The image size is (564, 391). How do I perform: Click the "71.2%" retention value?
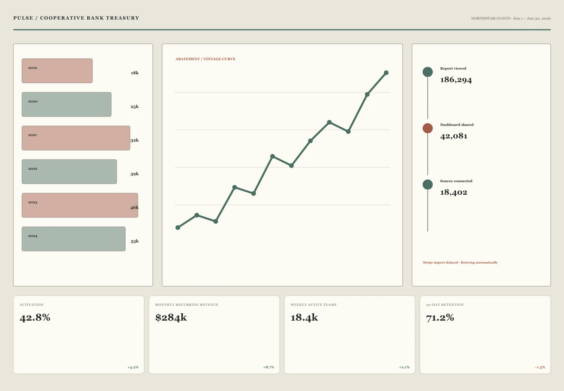click(440, 317)
